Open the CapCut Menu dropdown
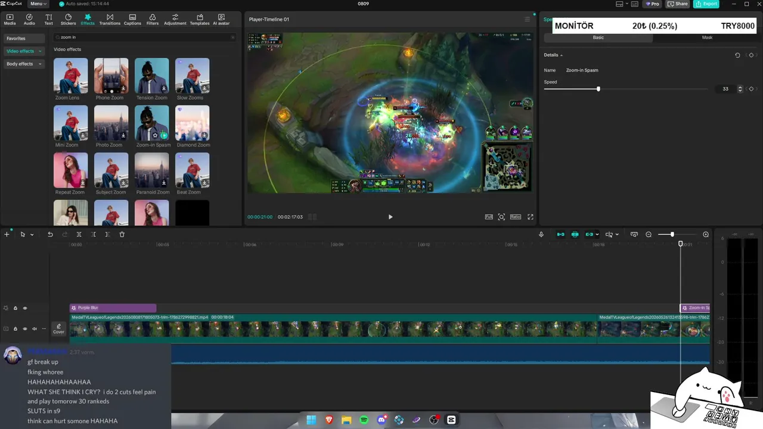 point(38,4)
